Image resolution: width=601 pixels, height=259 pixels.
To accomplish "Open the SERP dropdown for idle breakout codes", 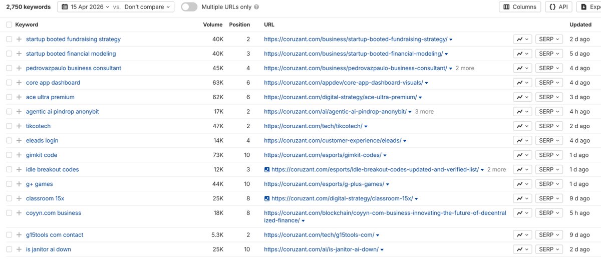I will [x=549, y=170].
